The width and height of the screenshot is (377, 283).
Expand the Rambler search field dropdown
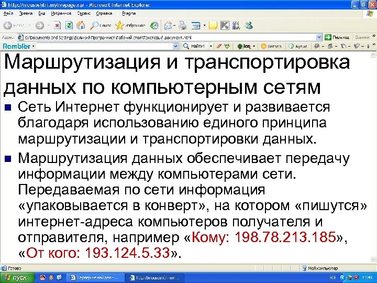[x=176, y=46]
